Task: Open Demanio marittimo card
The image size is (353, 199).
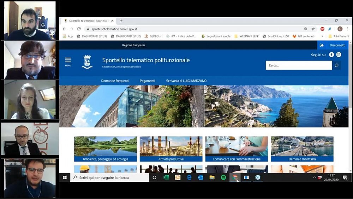Action: pos(302,149)
